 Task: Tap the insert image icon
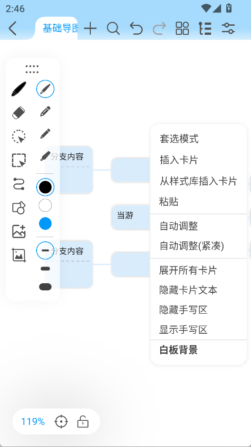19,231
